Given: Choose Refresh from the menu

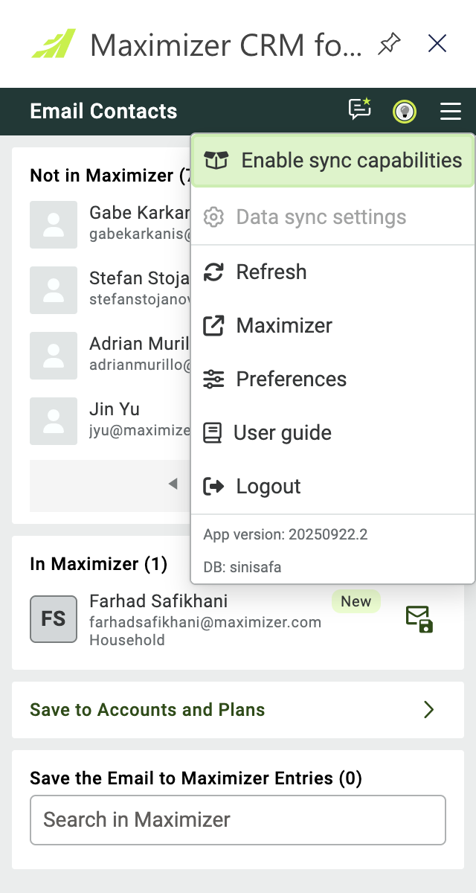Looking at the screenshot, I should (332, 272).
